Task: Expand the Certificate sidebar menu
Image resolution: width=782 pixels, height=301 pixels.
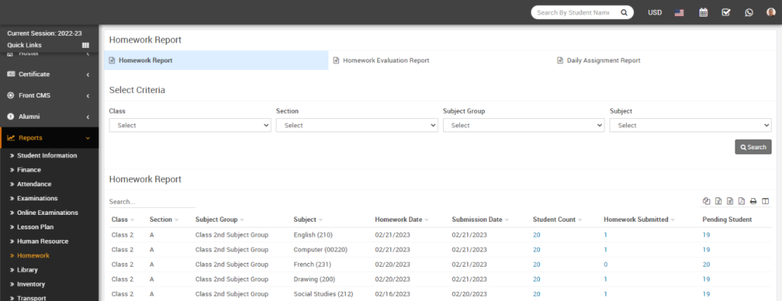Action: [x=49, y=74]
